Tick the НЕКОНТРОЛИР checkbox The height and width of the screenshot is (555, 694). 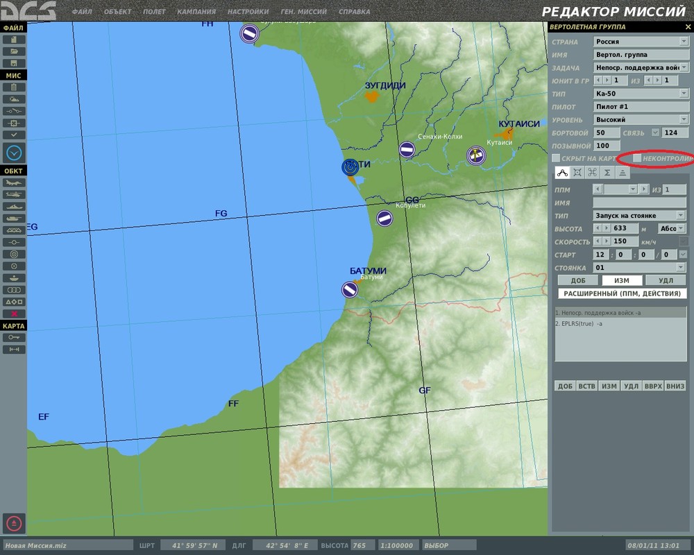pos(636,159)
